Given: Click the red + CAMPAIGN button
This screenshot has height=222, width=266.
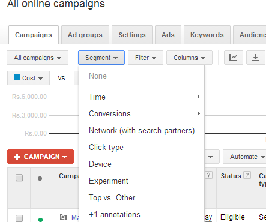Looking at the screenshot, I should (40, 157).
